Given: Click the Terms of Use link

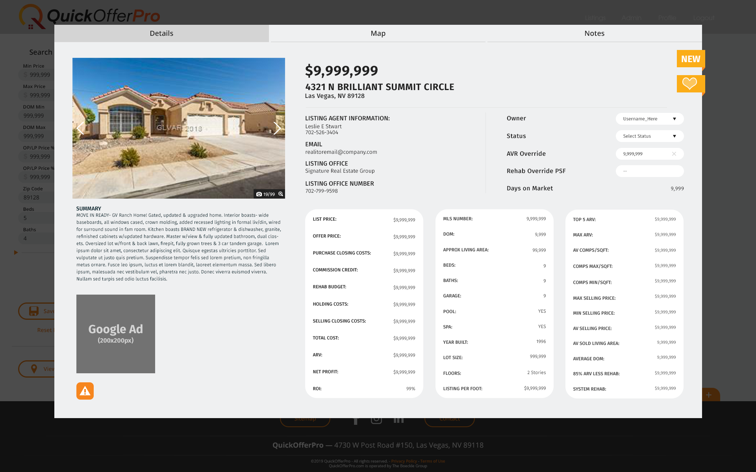Looking at the screenshot, I should tap(432, 461).
